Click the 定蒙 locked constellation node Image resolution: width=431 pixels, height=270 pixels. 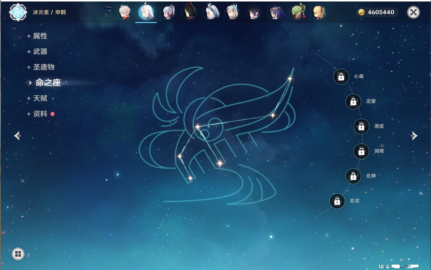click(x=353, y=102)
